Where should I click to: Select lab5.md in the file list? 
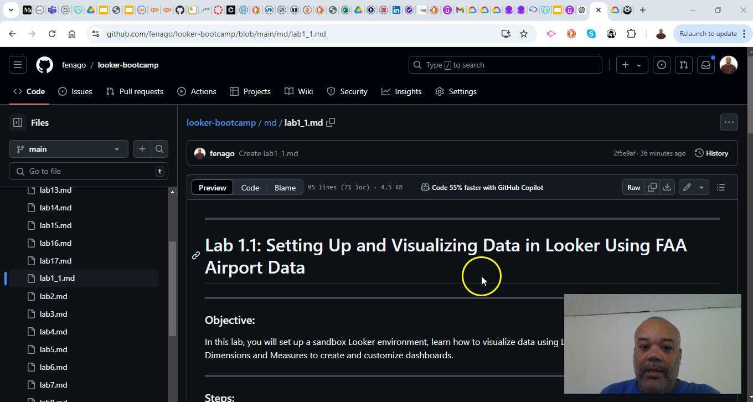53,349
